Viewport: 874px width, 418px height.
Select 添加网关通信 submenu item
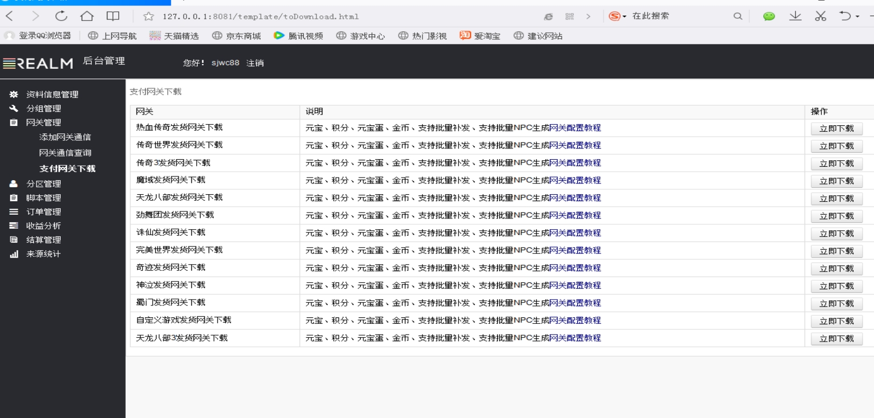[x=65, y=137]
